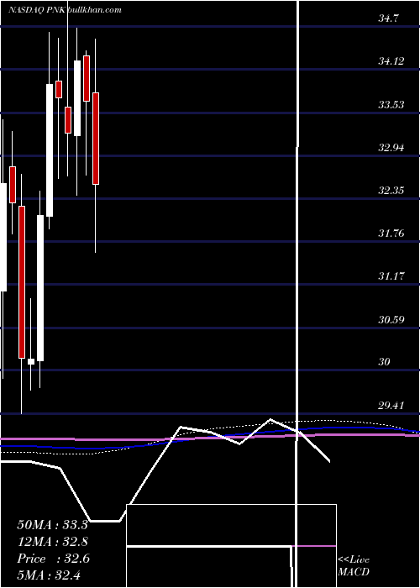The height and width of the screenshot is (588, 420).
Task: Click the NASDAQ PNK chart title
Action: [x=38, y=10]
